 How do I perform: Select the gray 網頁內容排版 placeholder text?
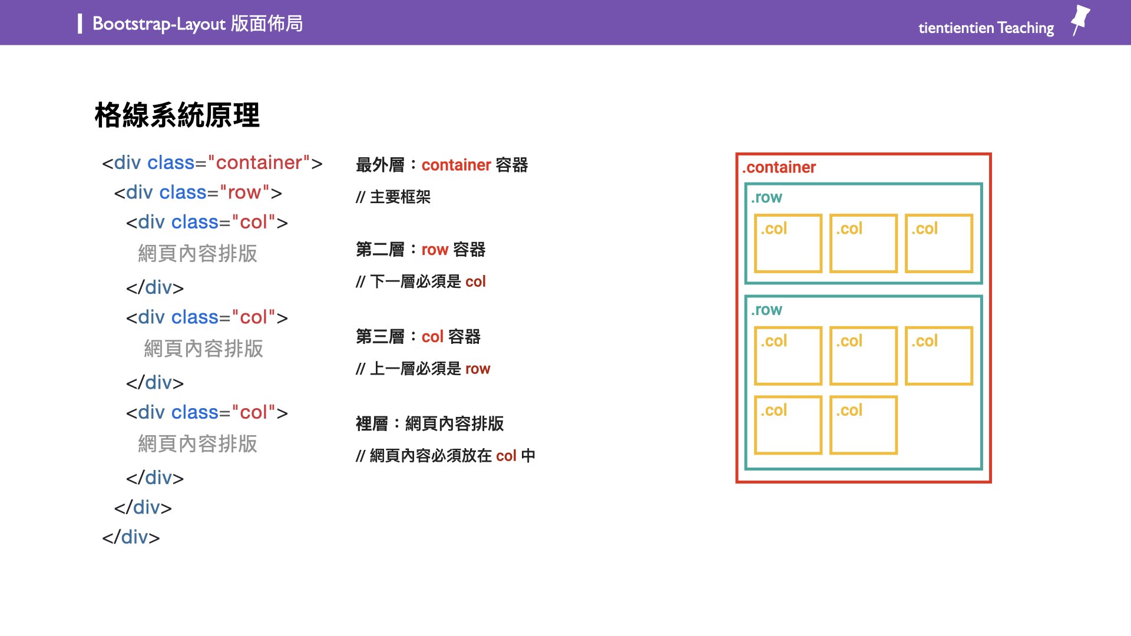coord(198,254)
